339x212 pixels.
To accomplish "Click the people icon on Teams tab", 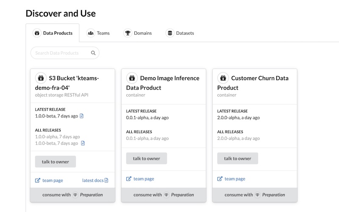I will (x=91, y=33).
